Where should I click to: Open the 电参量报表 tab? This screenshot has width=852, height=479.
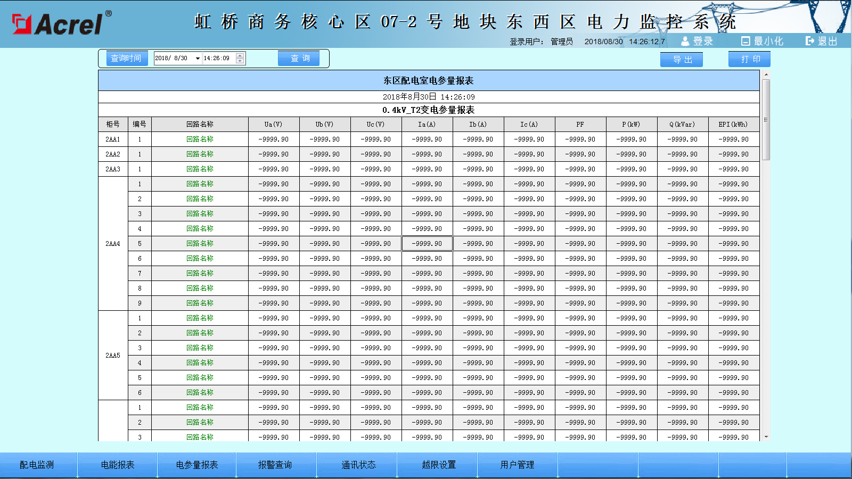click(x=197, y=465)
